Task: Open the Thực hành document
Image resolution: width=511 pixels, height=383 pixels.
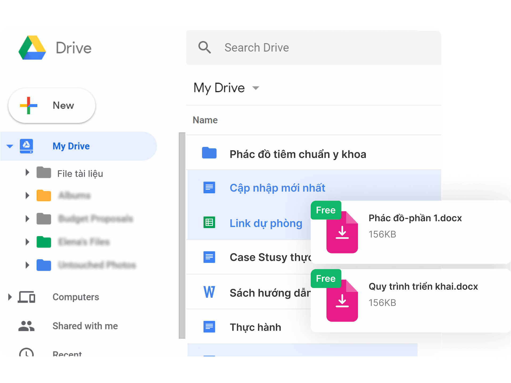Action: (x=255, y=327)
